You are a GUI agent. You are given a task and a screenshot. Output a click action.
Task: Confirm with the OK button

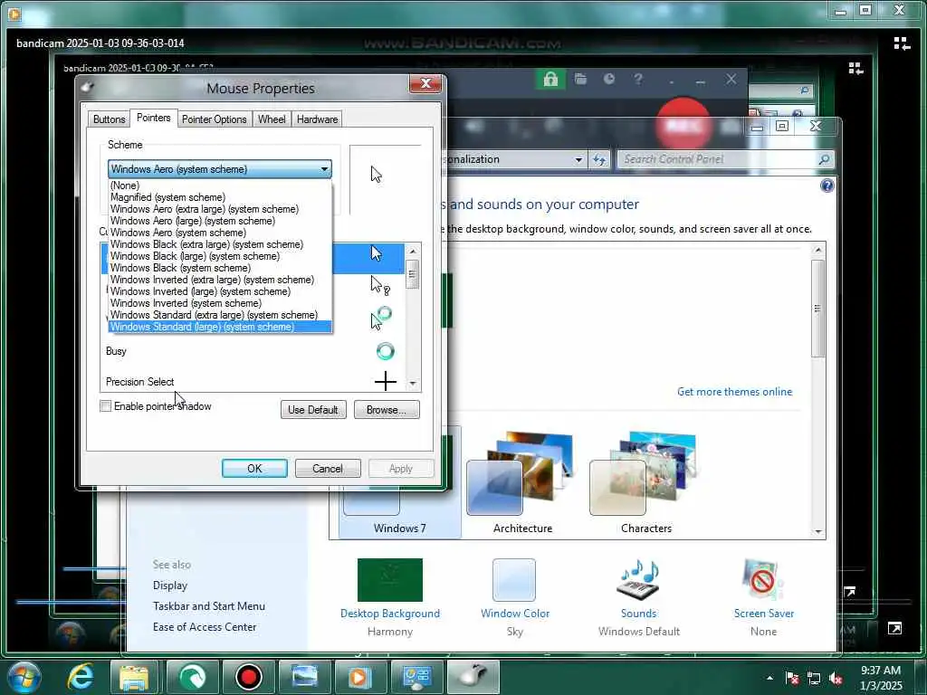coord(254,468)
